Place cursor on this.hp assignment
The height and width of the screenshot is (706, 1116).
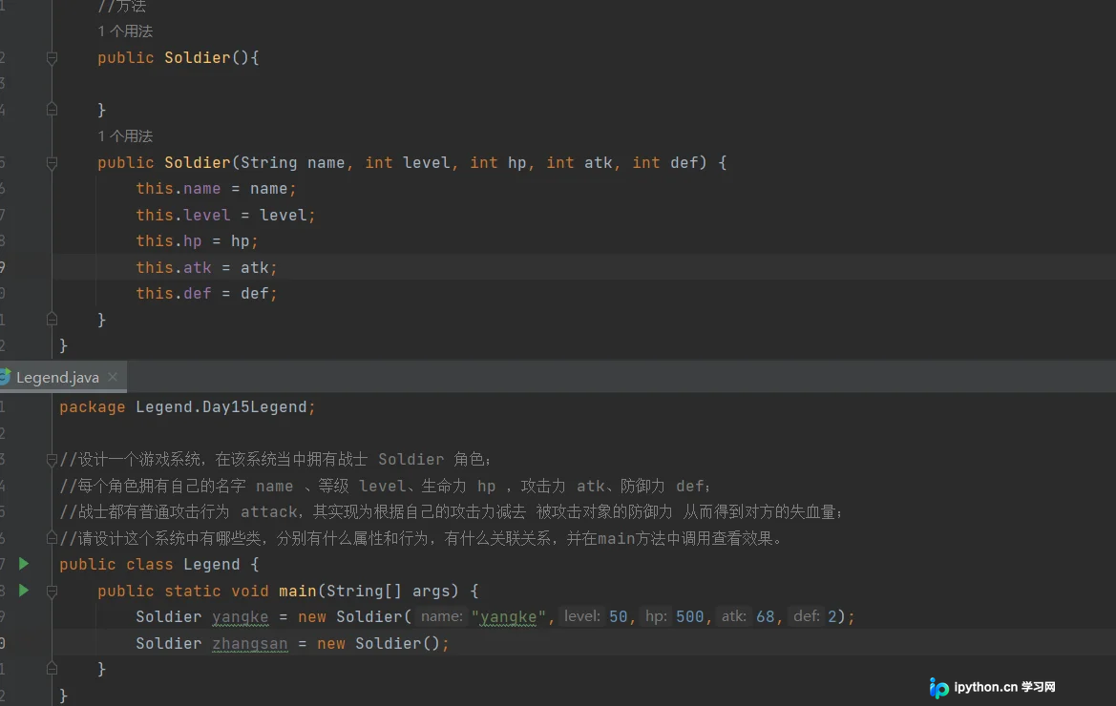198,241
